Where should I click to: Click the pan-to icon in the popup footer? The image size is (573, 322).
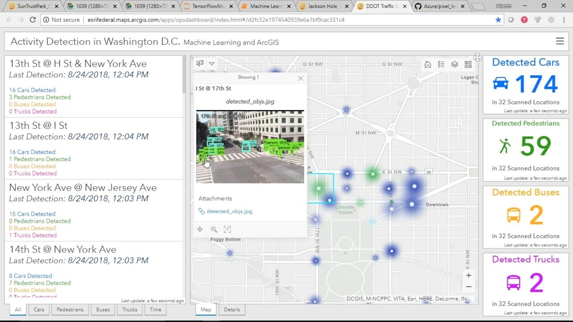point(200,229)
